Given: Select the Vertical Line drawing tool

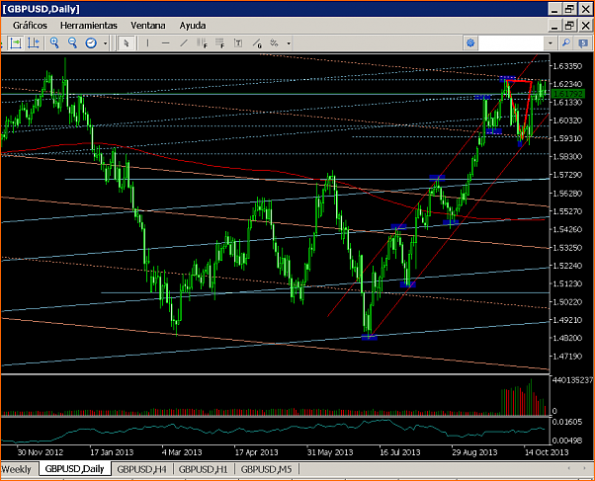Looking at the screenshot, I should pyautogui.click(x=147, y=43).
